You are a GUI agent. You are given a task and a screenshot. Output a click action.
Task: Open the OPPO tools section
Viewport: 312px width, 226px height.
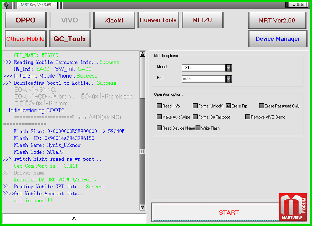tap(26, 20)
